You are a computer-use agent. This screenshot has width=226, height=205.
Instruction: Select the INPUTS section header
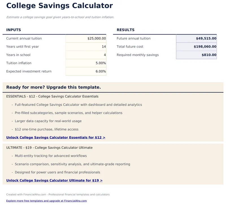pyautogui.click(x=14, y=30)
